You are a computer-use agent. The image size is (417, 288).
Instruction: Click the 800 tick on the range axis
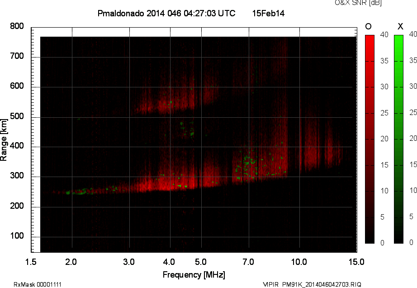click(17, 27)
